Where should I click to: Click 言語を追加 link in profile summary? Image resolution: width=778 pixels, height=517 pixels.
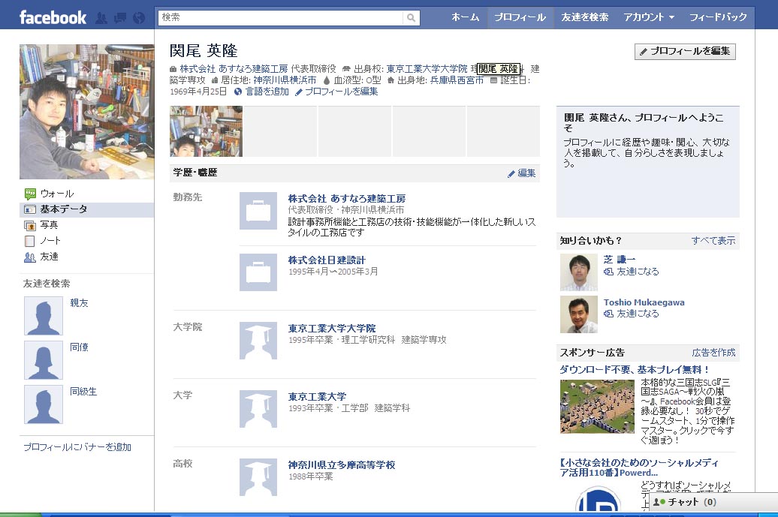267,92
